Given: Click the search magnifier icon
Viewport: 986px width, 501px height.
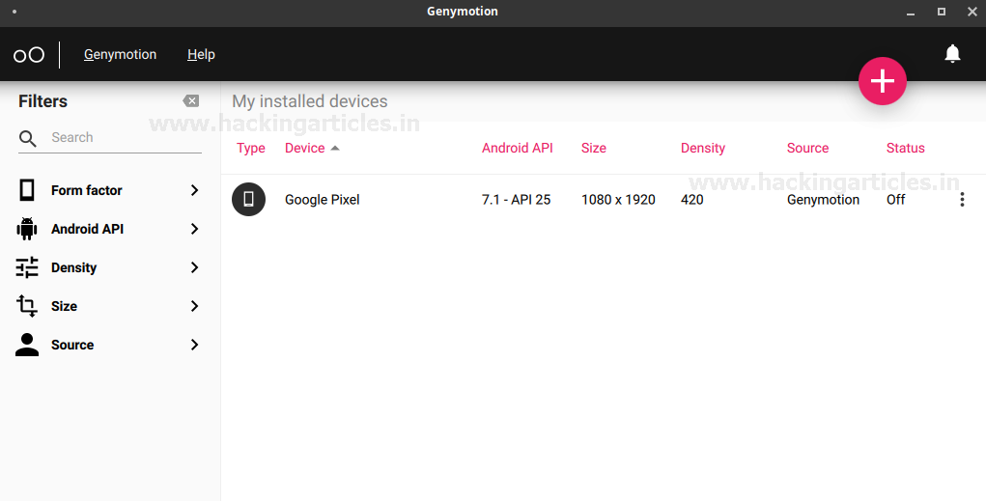Looking at the screenshot, I should tap(28, 138).
